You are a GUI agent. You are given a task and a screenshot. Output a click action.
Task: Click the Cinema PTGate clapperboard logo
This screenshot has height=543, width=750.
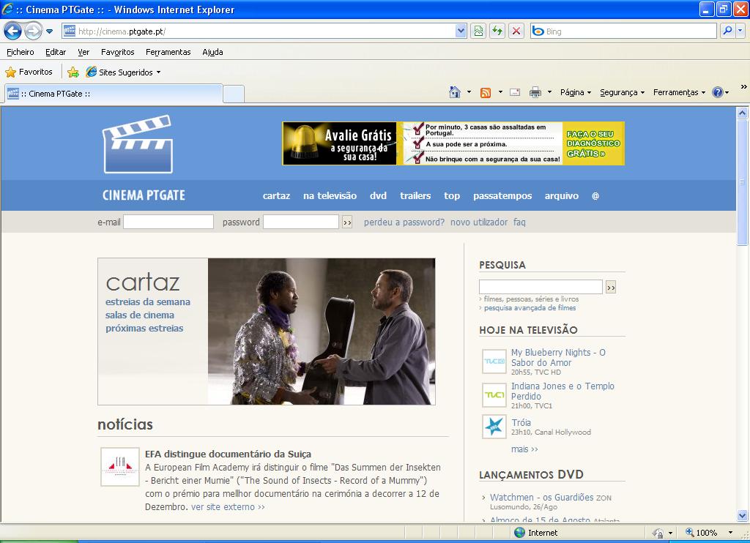coord(138,144)
